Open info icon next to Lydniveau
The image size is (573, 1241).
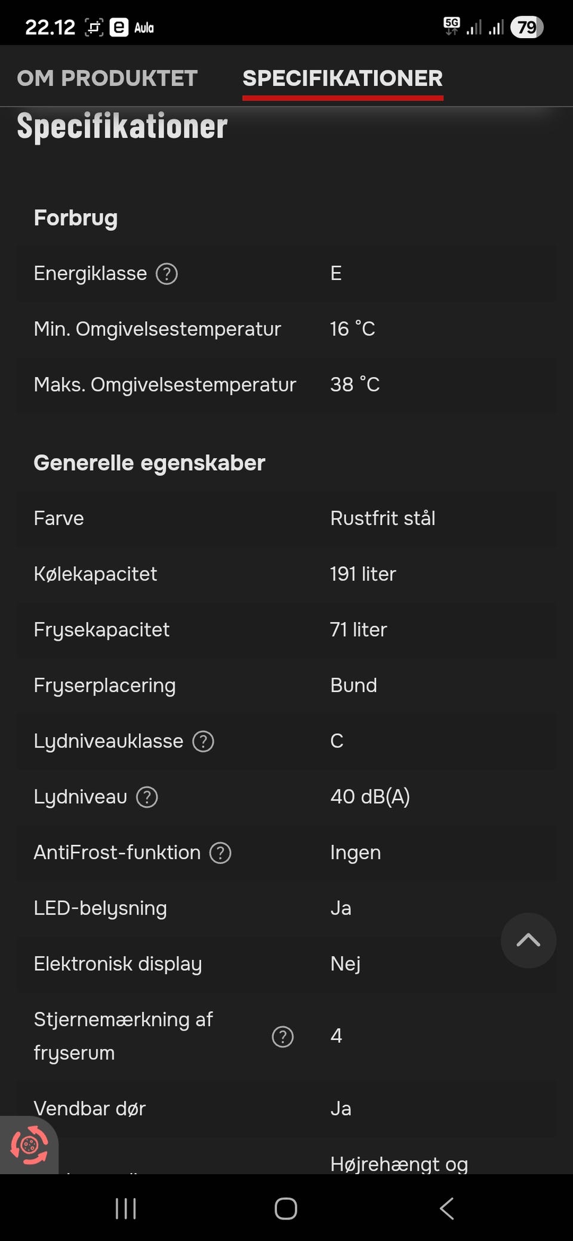click(x=147, y=797)
